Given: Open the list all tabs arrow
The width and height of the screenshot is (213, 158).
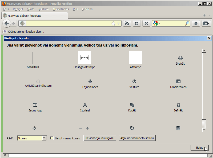Looking at the screenshot, I should click(210, 15).
